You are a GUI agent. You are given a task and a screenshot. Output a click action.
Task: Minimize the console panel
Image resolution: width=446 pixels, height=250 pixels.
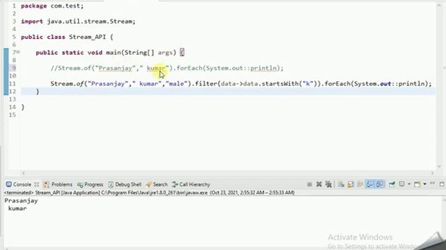pos(432,184)
